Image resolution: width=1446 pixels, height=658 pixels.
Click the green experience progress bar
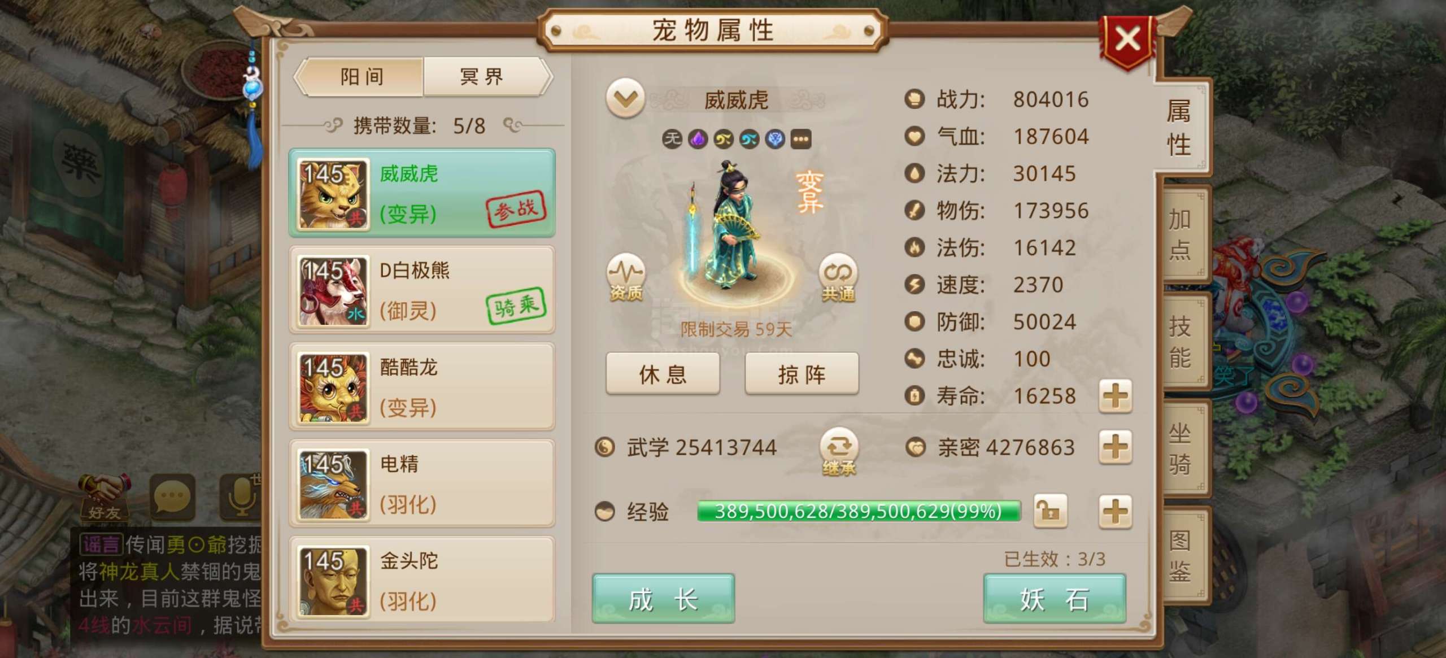(x=859, y=511)
